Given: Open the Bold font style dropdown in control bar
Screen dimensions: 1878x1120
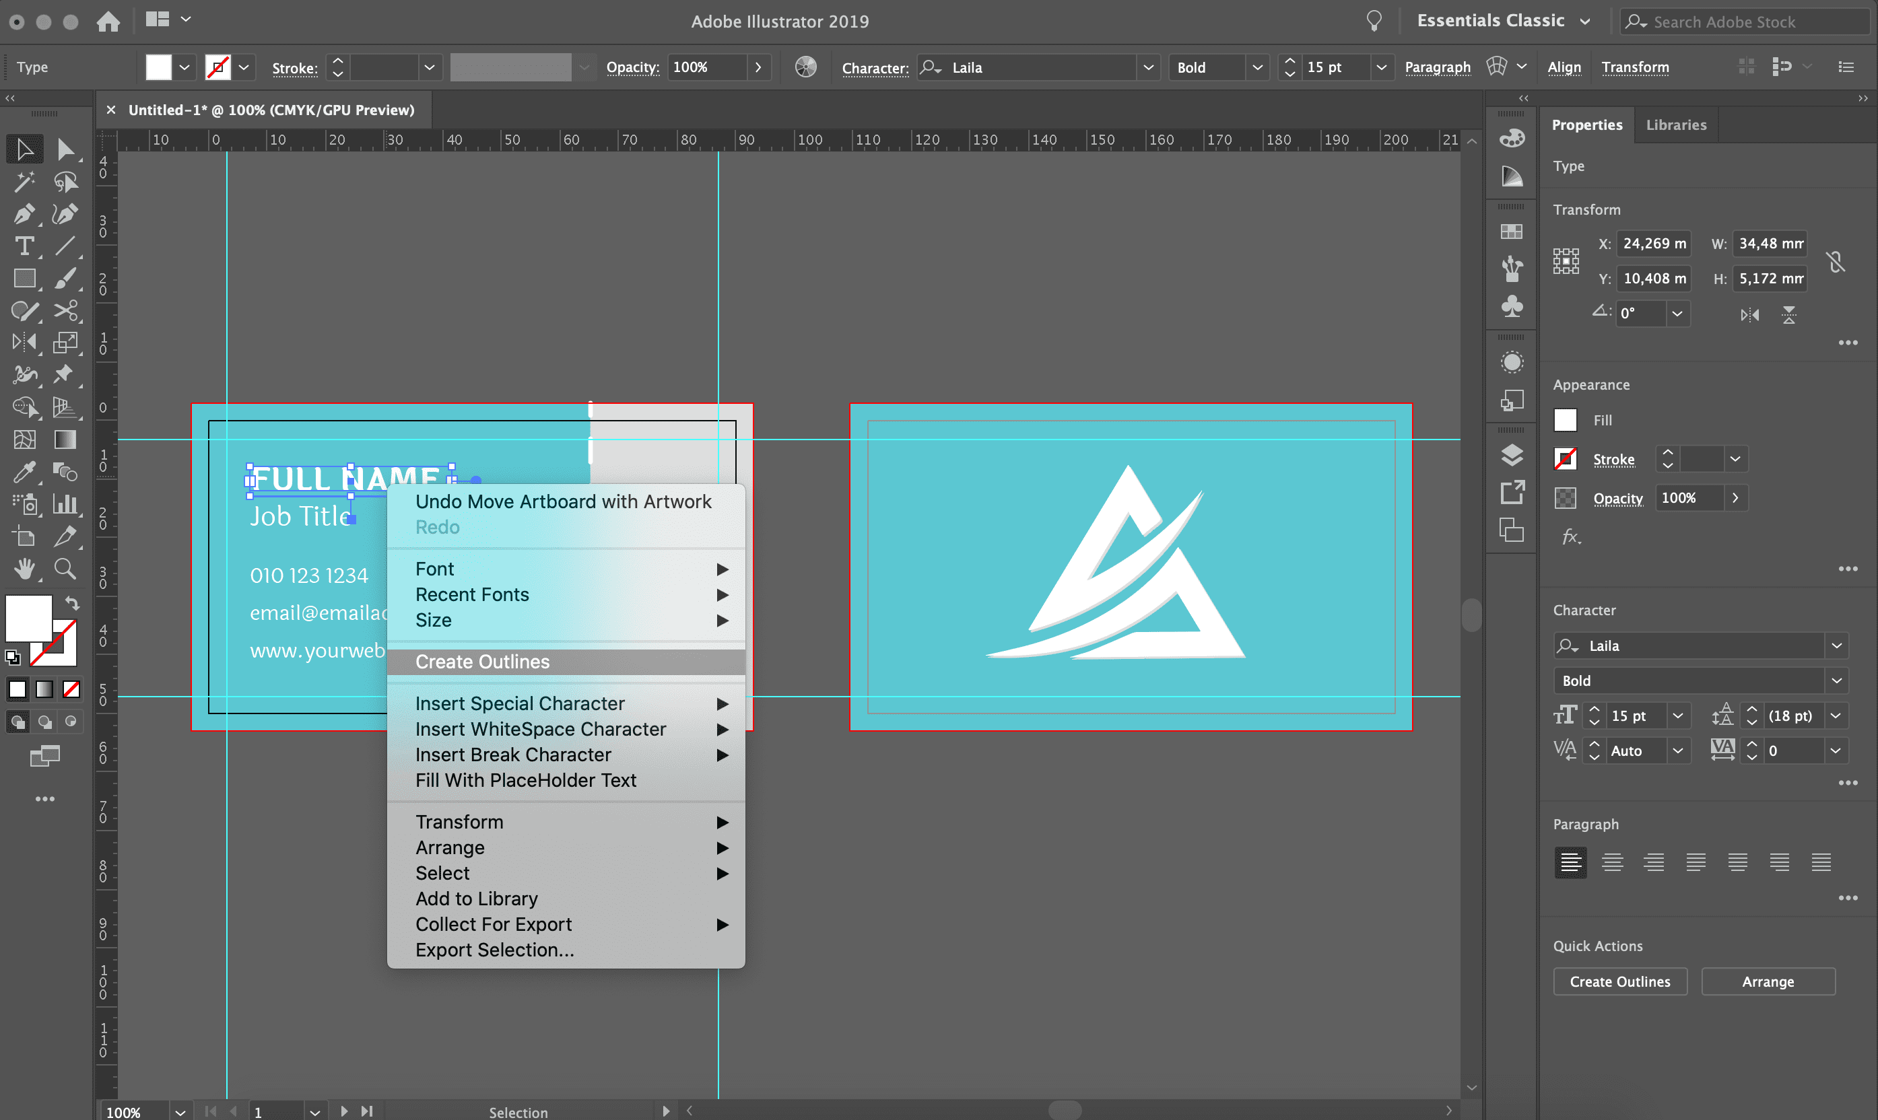Looking at the screenshot, I should 1258,67.
